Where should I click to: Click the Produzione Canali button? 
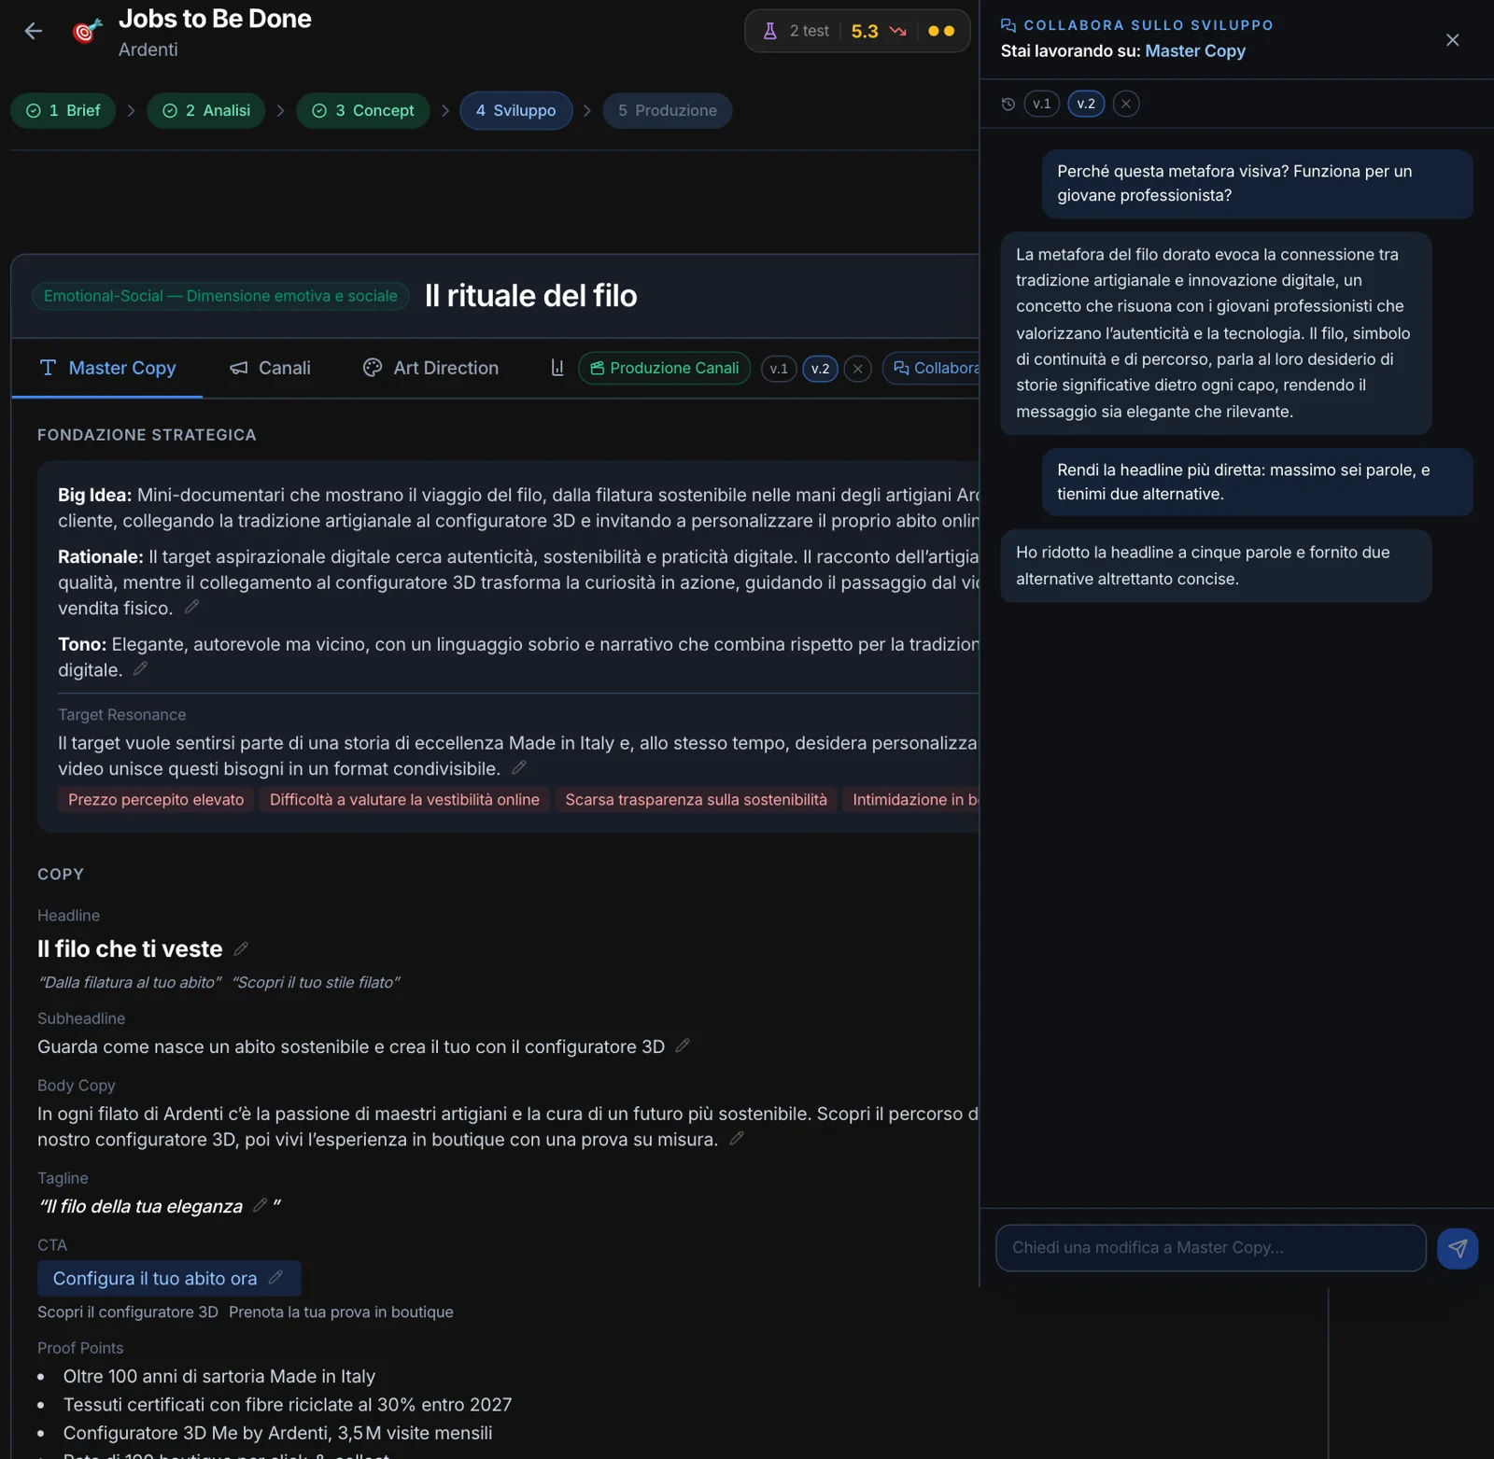tap(665, 368)
